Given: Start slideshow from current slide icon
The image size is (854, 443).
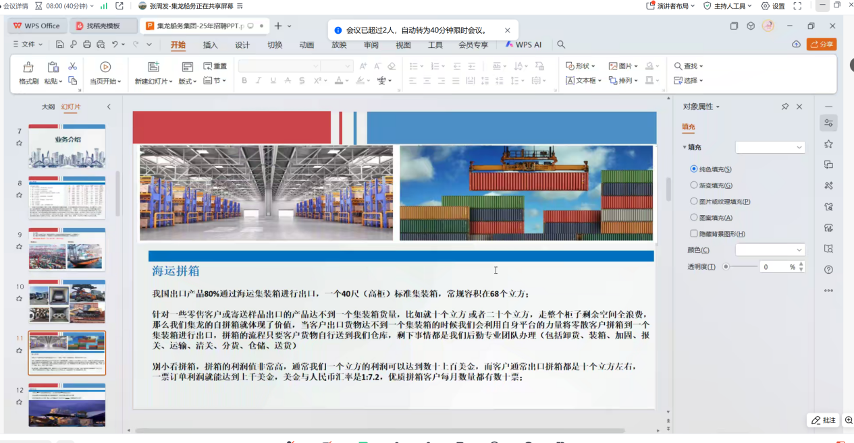Looking at the screenshot, I should [105, 67].
